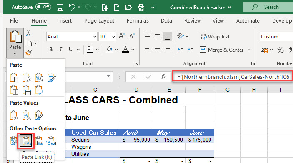Viewport: 293px width, 163px height.
Task: Open the Arial font name dropdown
Action: tap(95, 37)
